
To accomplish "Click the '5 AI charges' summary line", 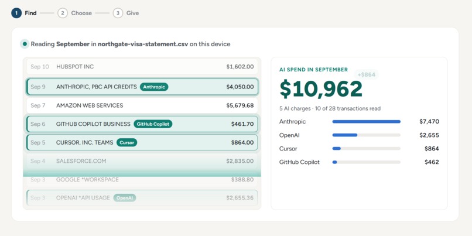I will 330,108.
